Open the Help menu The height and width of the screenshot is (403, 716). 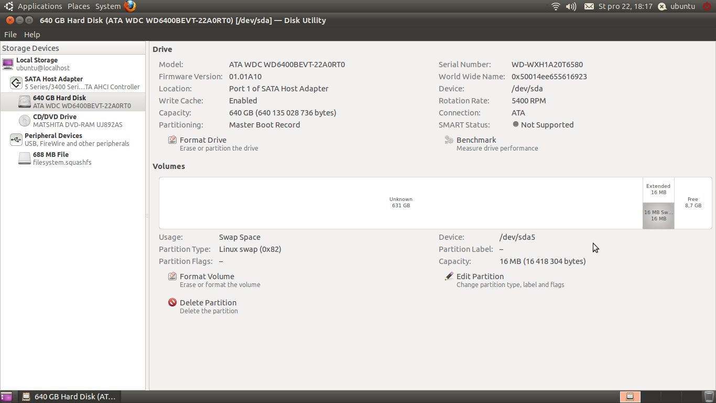click(32, 35)
